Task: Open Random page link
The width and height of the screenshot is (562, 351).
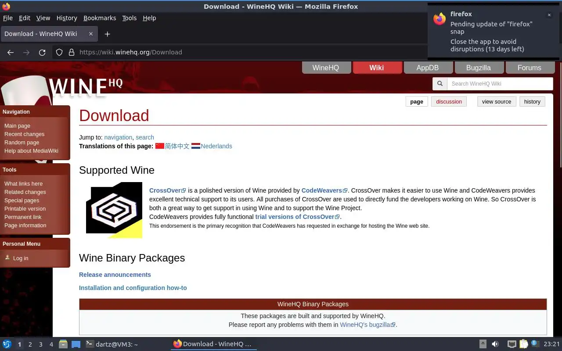Action: 22,143
